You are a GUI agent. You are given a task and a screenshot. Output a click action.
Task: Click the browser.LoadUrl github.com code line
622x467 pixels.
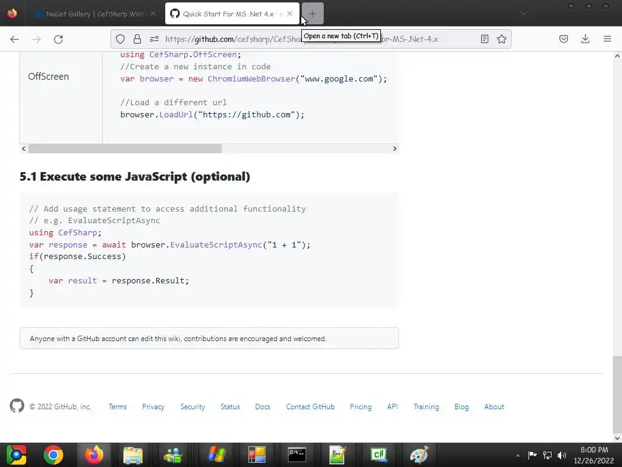(212, 115)
